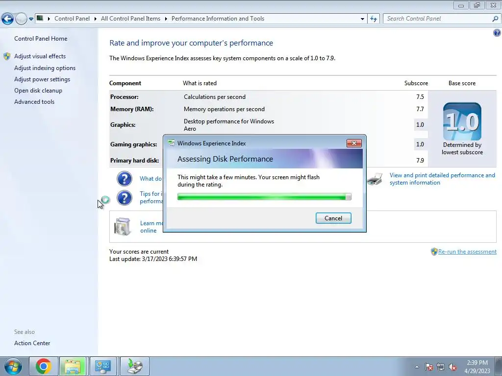Switch to Windows Experience Index taskbar icon
This screenshot has height=376, width=502.
pyautogui.click(x=134, y=366)
